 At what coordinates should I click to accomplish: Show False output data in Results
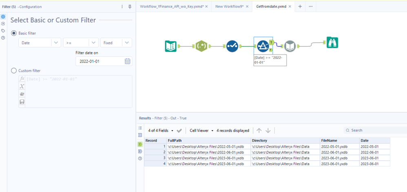click(x=140, y=151)
